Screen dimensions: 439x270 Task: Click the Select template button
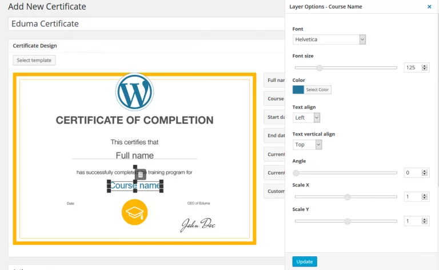pos(34,60)
